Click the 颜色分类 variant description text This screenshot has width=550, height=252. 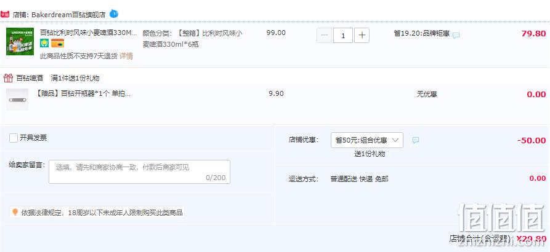click(192, 39)
